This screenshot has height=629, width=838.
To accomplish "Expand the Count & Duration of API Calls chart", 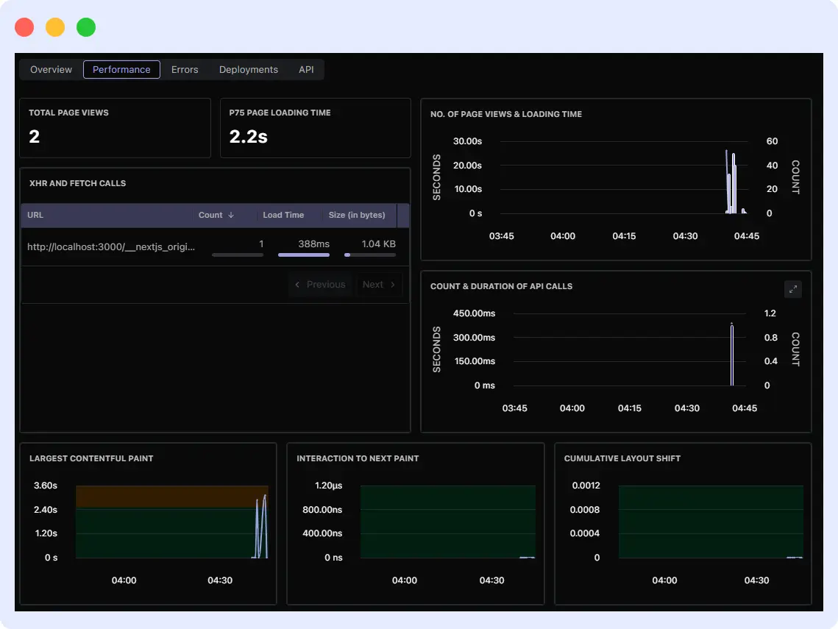I will point(793,289).
